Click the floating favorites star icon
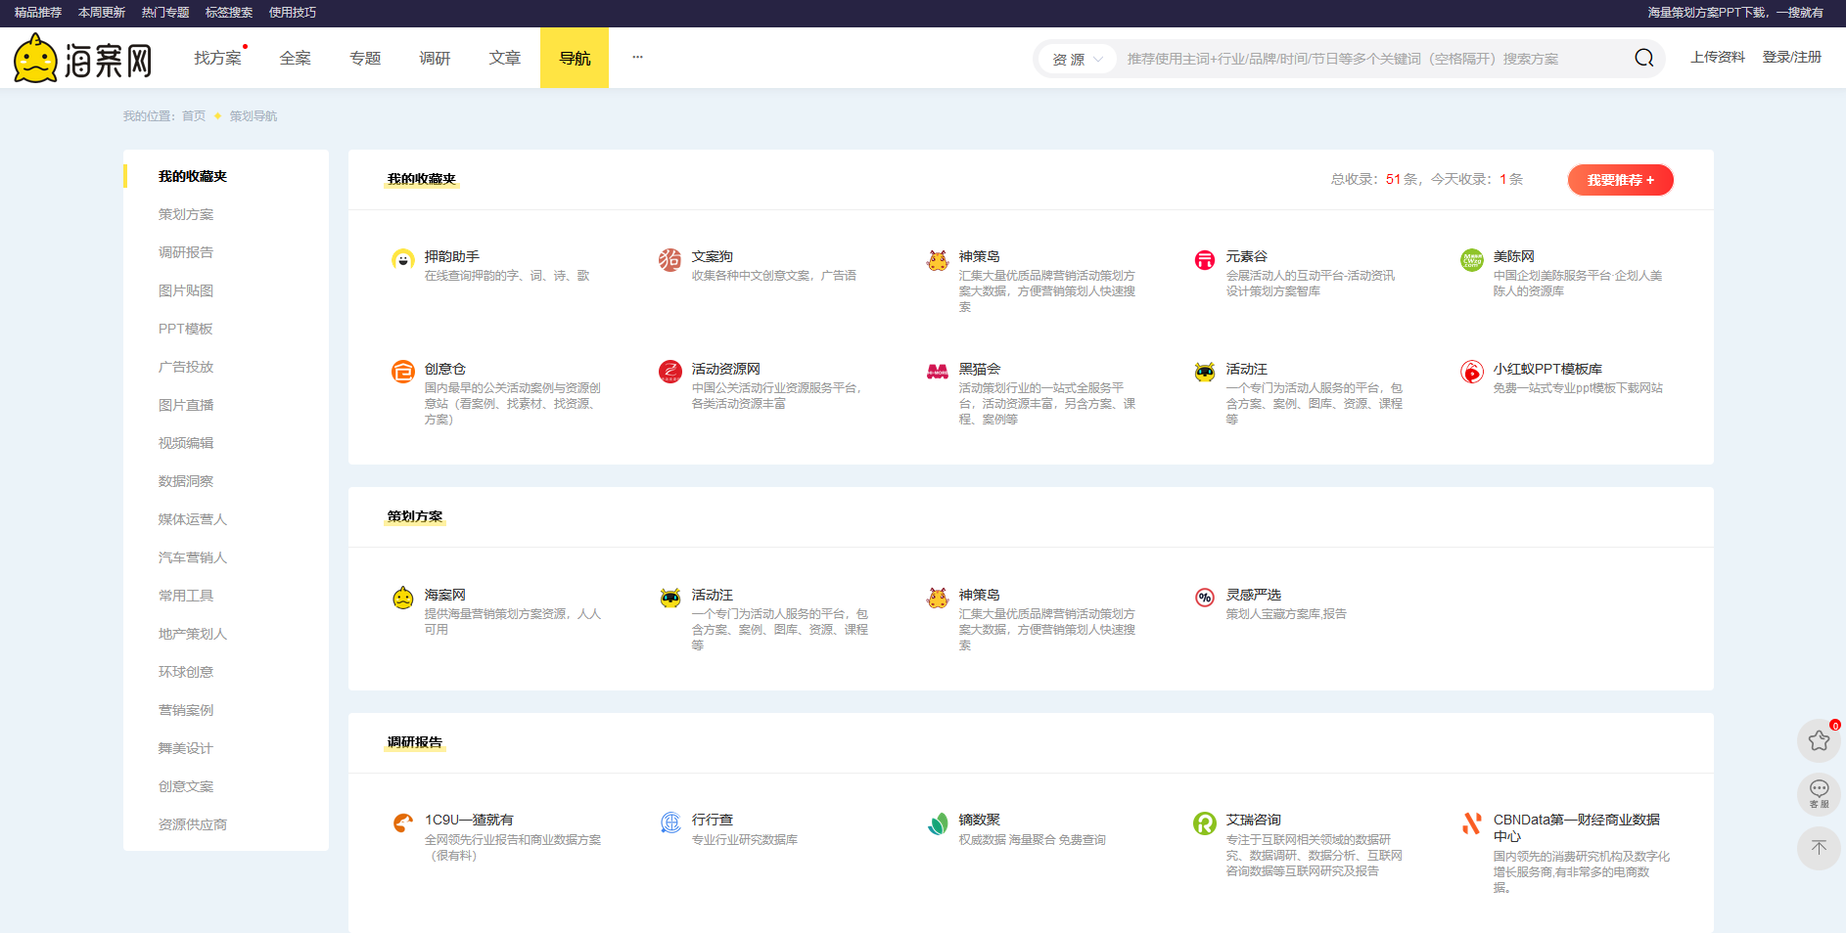This screenshot has width=1846, height=933. [1819, 740]
